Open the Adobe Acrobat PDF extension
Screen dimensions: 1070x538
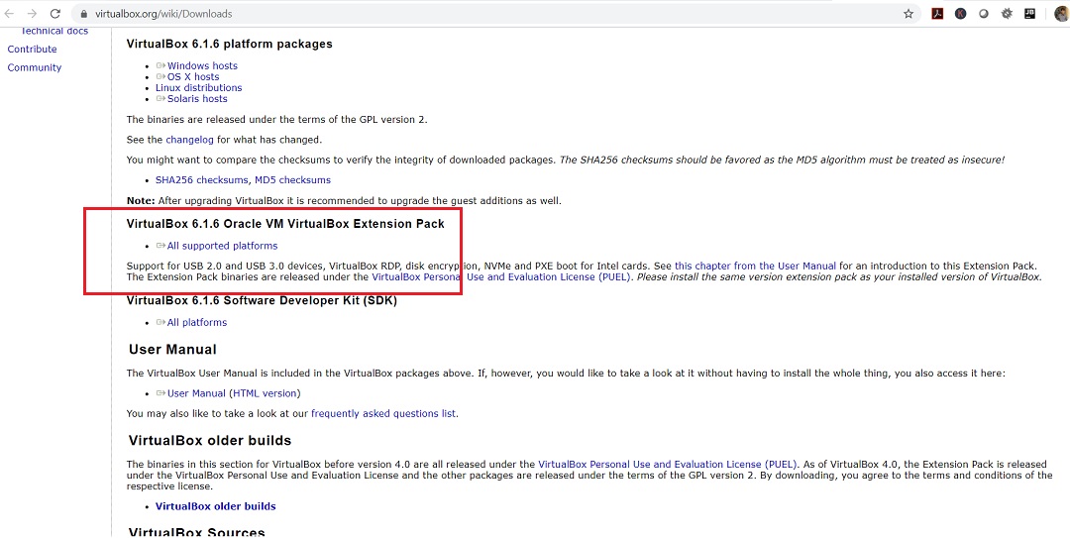937,14
